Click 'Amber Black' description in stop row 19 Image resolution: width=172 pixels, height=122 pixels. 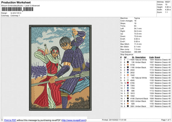coord(141,106)
